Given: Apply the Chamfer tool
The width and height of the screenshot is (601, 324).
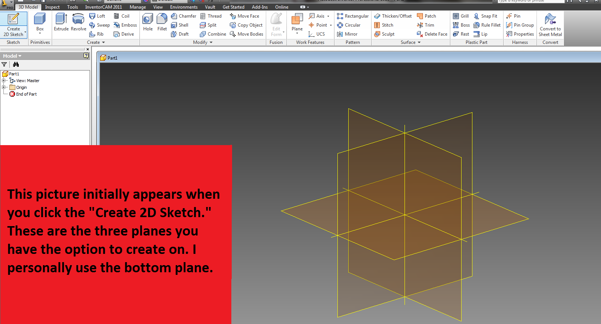Looking at the screenshot, I should click(x=183, y=16).
